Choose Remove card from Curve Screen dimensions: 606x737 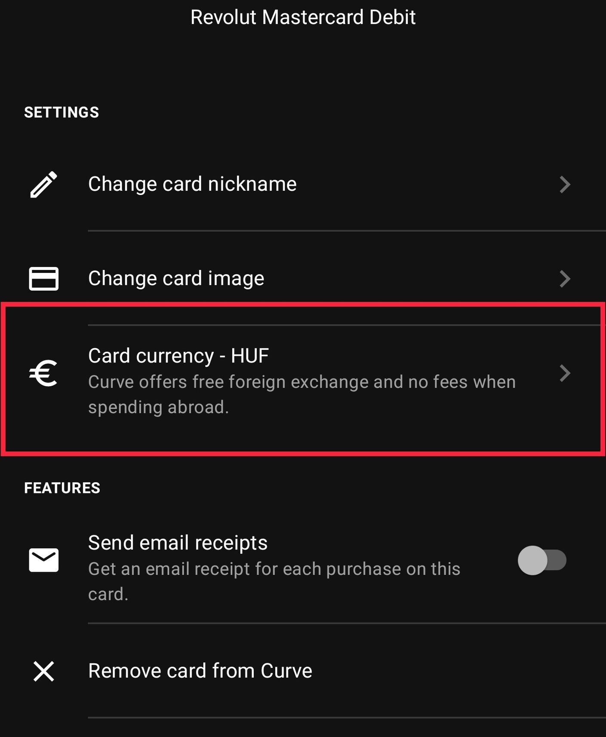pos(303,671)
